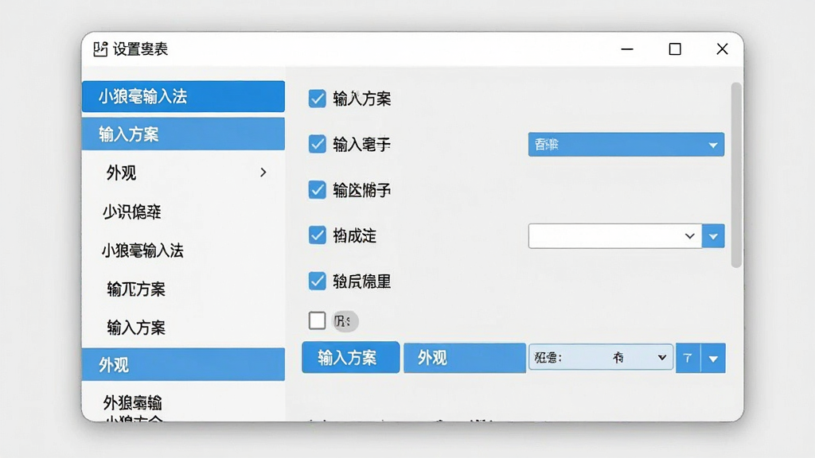Click the blue arrow button beside empty combo box
Image resolution: width=815 pixels, height=458 pixels.
click(x=713, y=236)
